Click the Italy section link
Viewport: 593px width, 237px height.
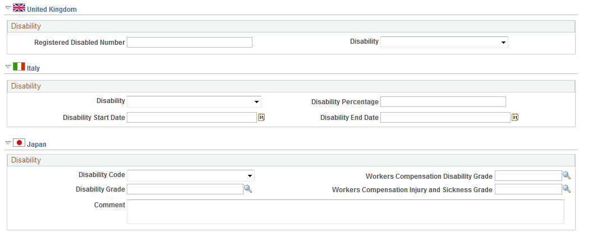33,68
